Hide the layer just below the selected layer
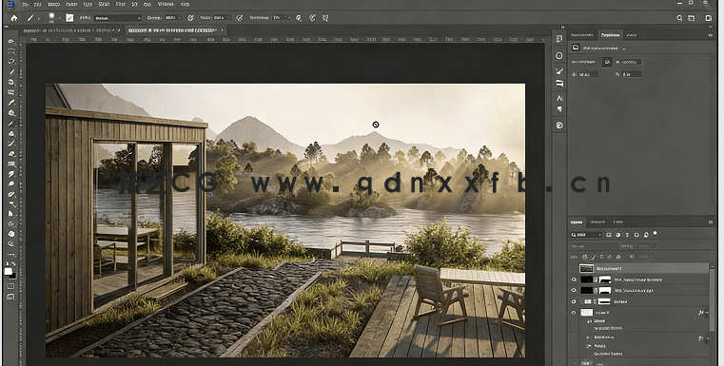724x366 pixels. pos(574,279)
